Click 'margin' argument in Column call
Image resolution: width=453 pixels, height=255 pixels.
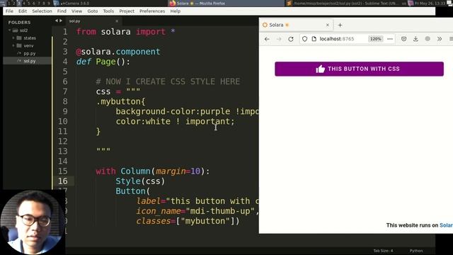[171, 171]
